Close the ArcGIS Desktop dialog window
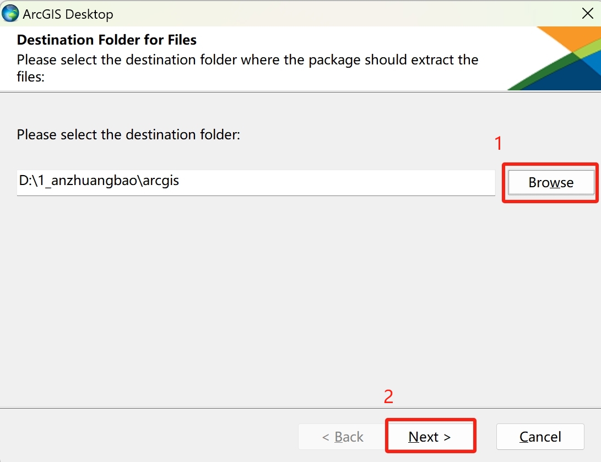 [x=587, y=13]
